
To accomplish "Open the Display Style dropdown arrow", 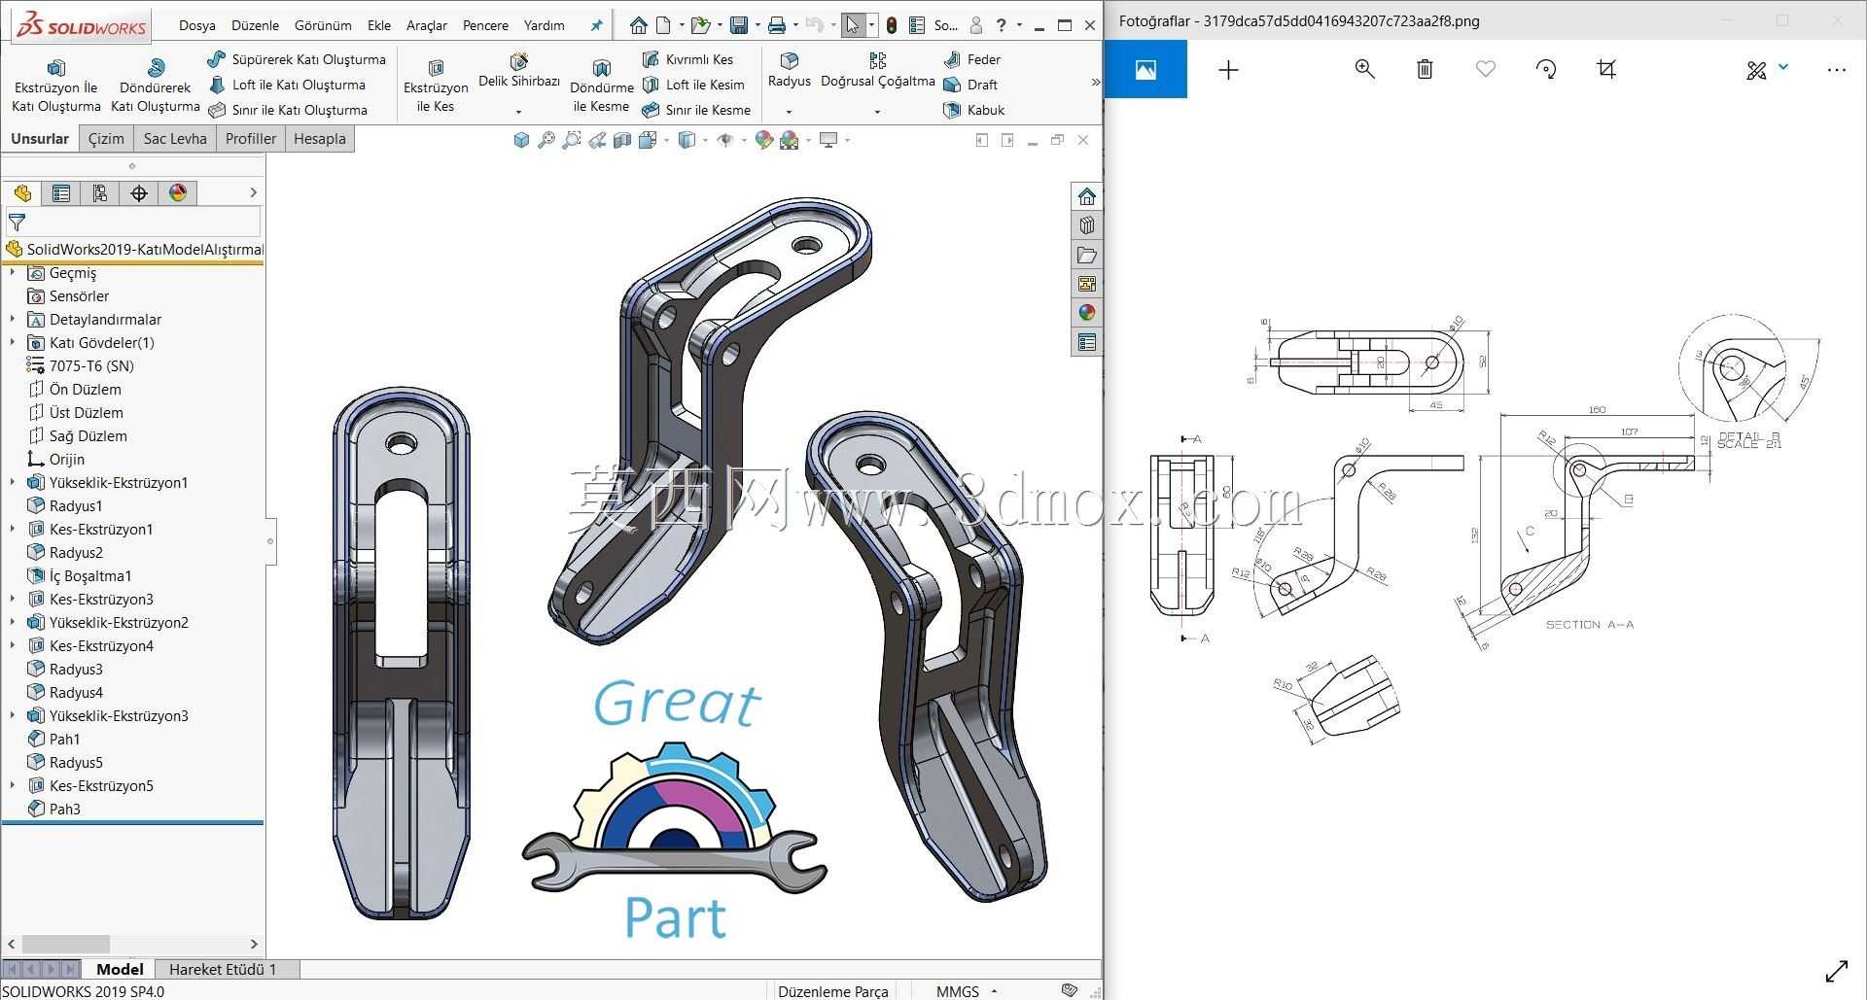I will 705,140.
